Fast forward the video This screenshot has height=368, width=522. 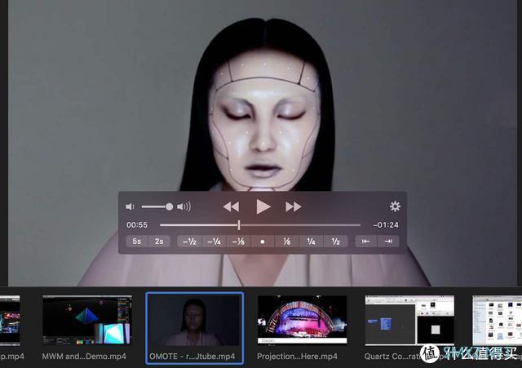pyautogui.click(x=294, y=206)
